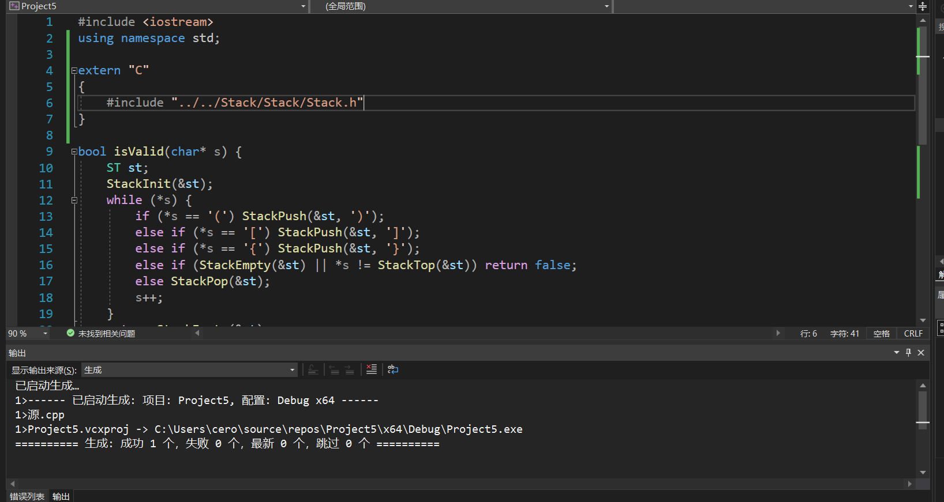Viewport: 944px width, 502px height.
Task: Click the Project5.exe output path line
Action: coord(269,429)
